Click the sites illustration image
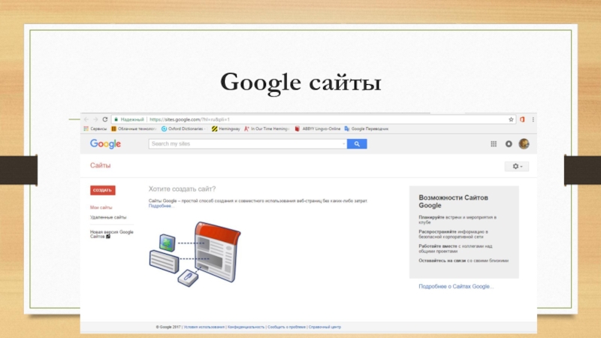Image resolution: width=601 pixels, height=338 pixels. pyautogui.click(x=195, y=254)
